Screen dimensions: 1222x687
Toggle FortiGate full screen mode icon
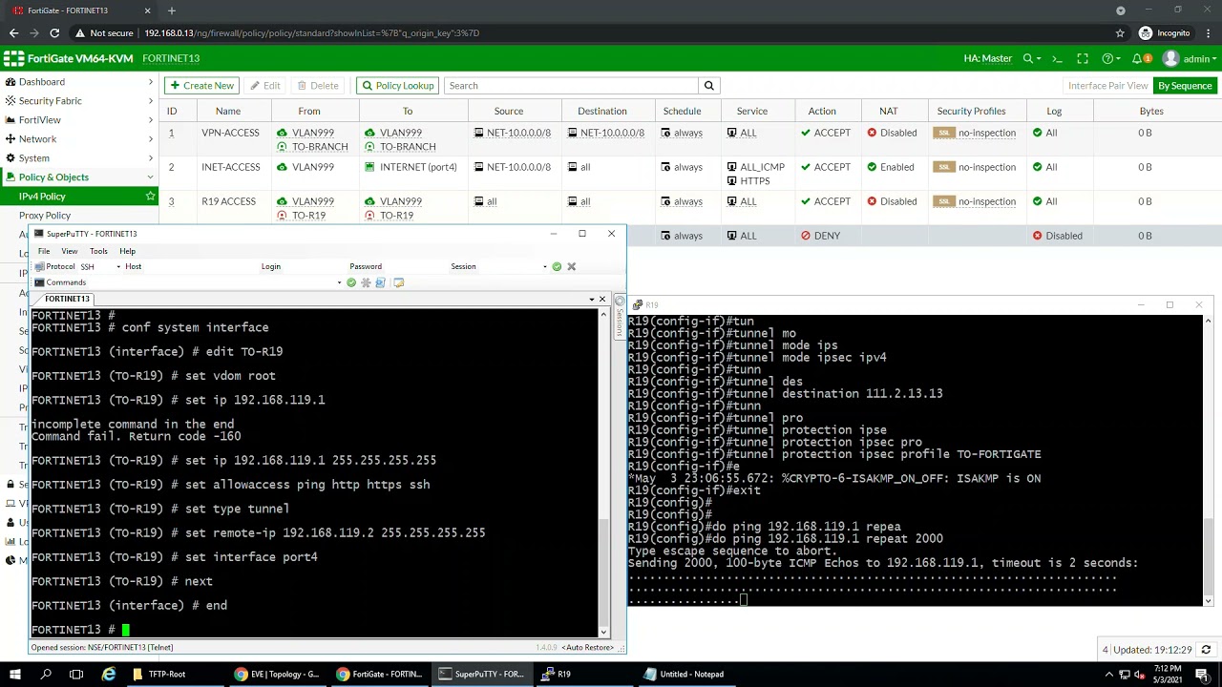point(1083,59)
